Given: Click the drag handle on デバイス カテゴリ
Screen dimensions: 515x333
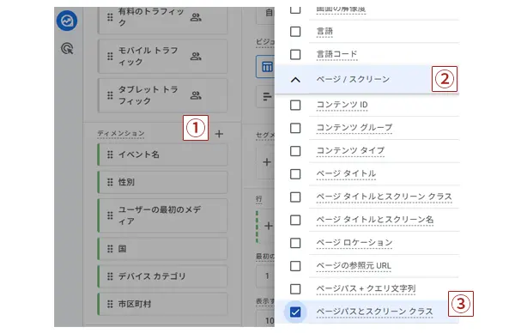Looking at the screenshot, I should (x=110, y=276).
